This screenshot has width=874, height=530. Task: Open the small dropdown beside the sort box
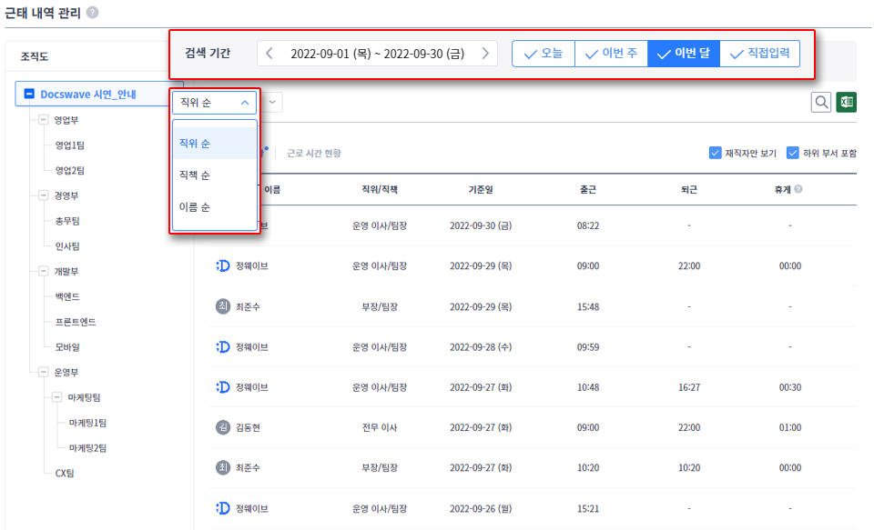click(x=272, y=102)
